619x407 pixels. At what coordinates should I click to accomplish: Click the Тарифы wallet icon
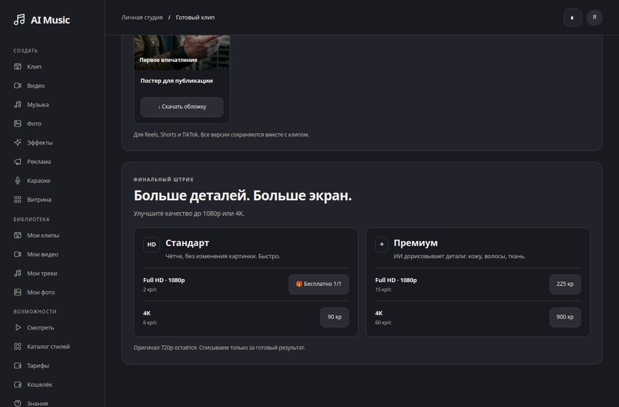(18, 365)
